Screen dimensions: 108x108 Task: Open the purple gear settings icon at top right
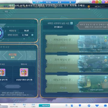(103, 2)
